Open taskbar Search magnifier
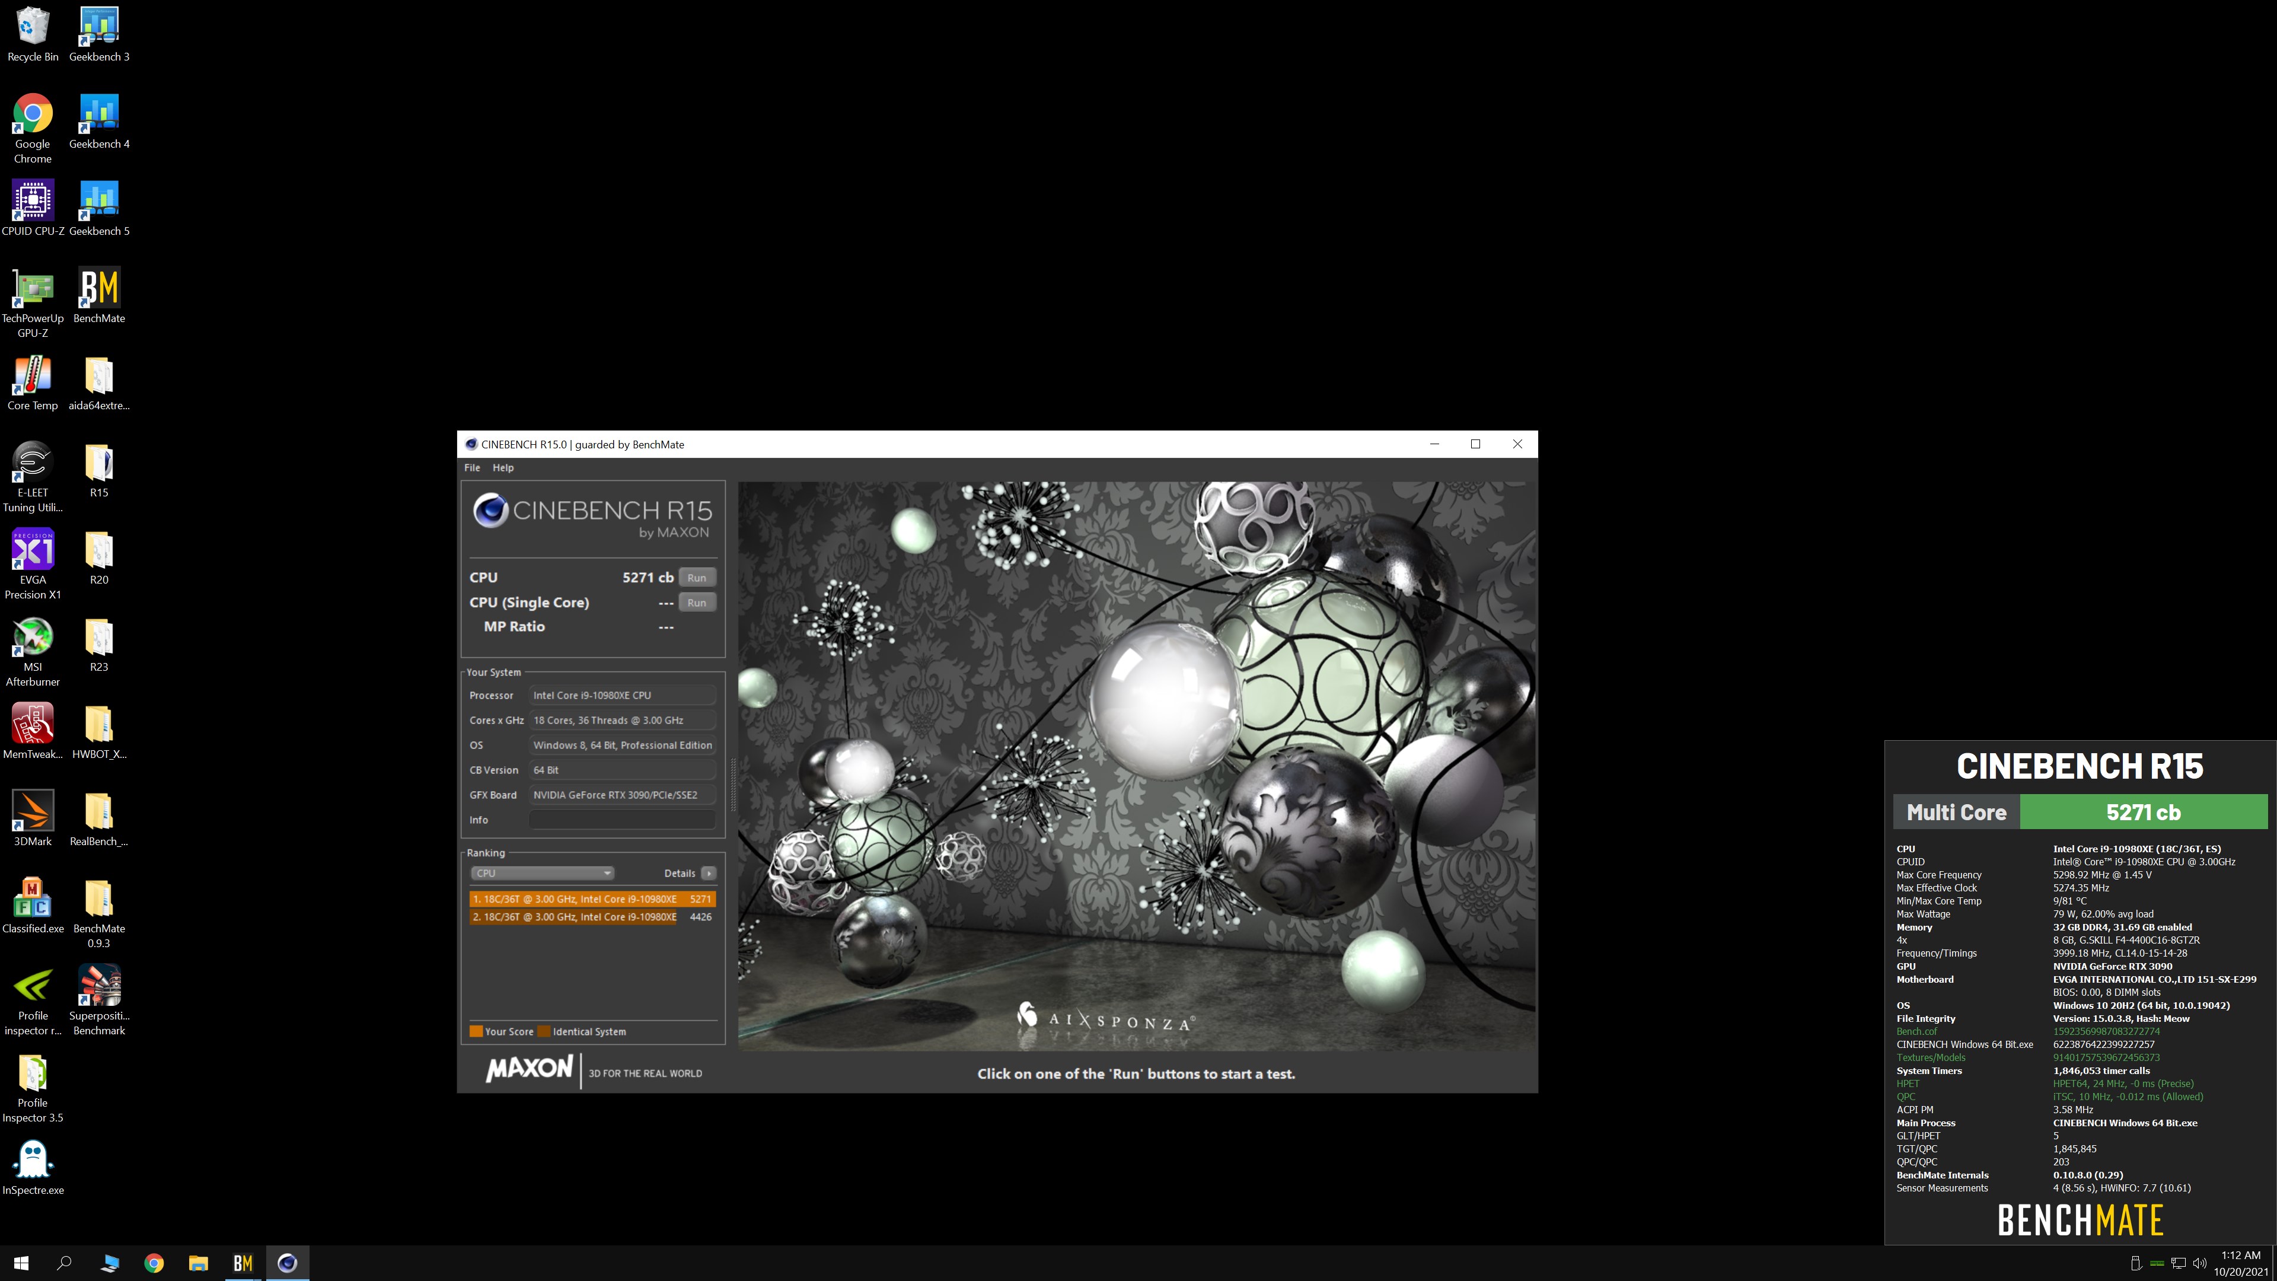Screen dimensions: 2277x1281 pyautogui.click(x=63, y=1263)
